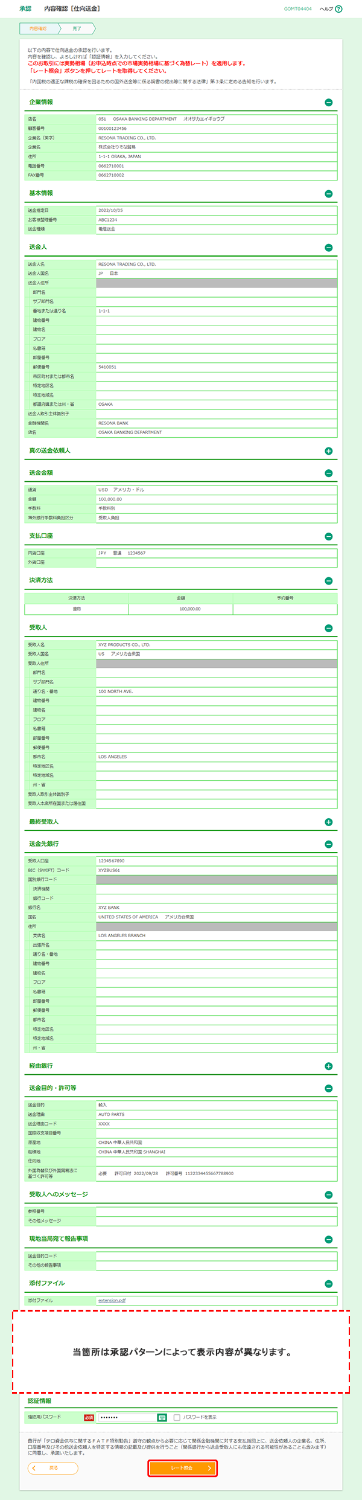Collapse the 決済方法 section
Screen dimensions: 362x1500
[329, 581]
